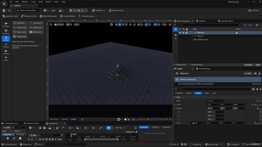Select the Cameras category
Screen dimensions: 262x147
click(x=6, y=52)
